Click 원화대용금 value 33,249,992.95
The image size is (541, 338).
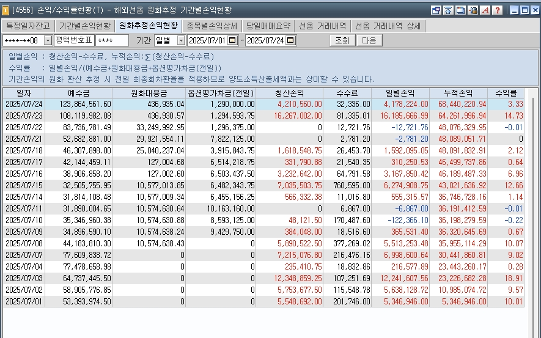click(x=160, y=128)
